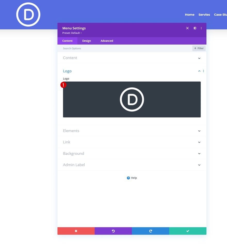Expand the Background section
Viewport: 227px width, 245px height.
click(x=132, y=153)
